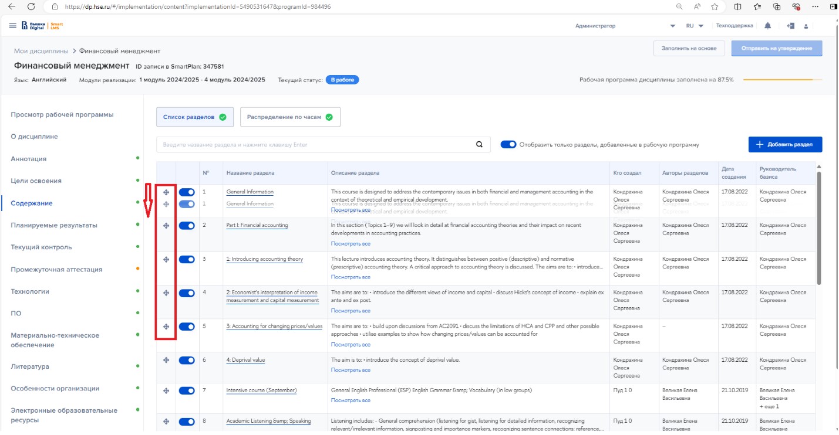The width and height of the screenshot is (839, 435).
Task: Open the user profile icon
Action: click(x=806, y=26)
